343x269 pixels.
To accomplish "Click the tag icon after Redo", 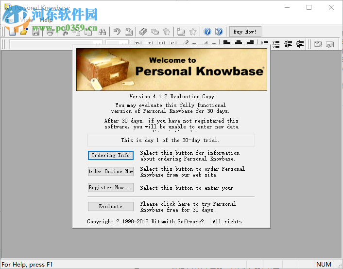I will click(x=143, y=32).
